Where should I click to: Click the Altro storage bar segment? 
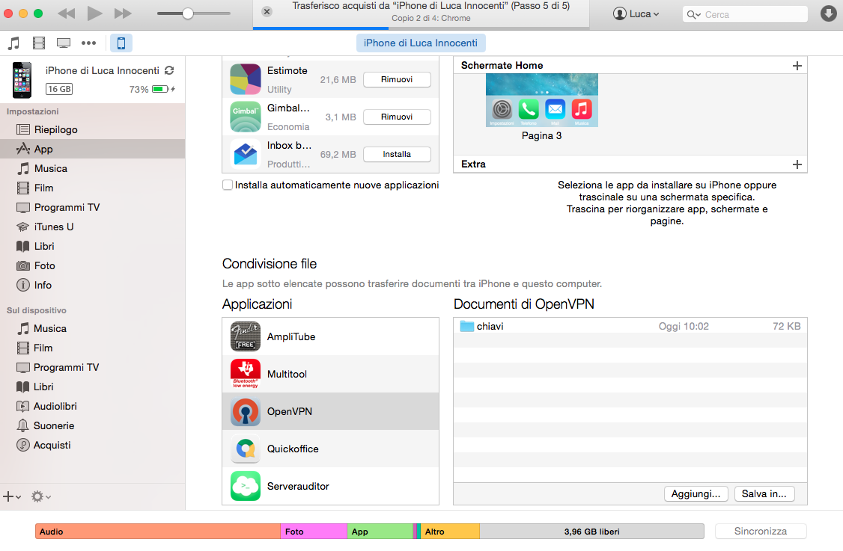pyautogui.click(x=450, y=532)
